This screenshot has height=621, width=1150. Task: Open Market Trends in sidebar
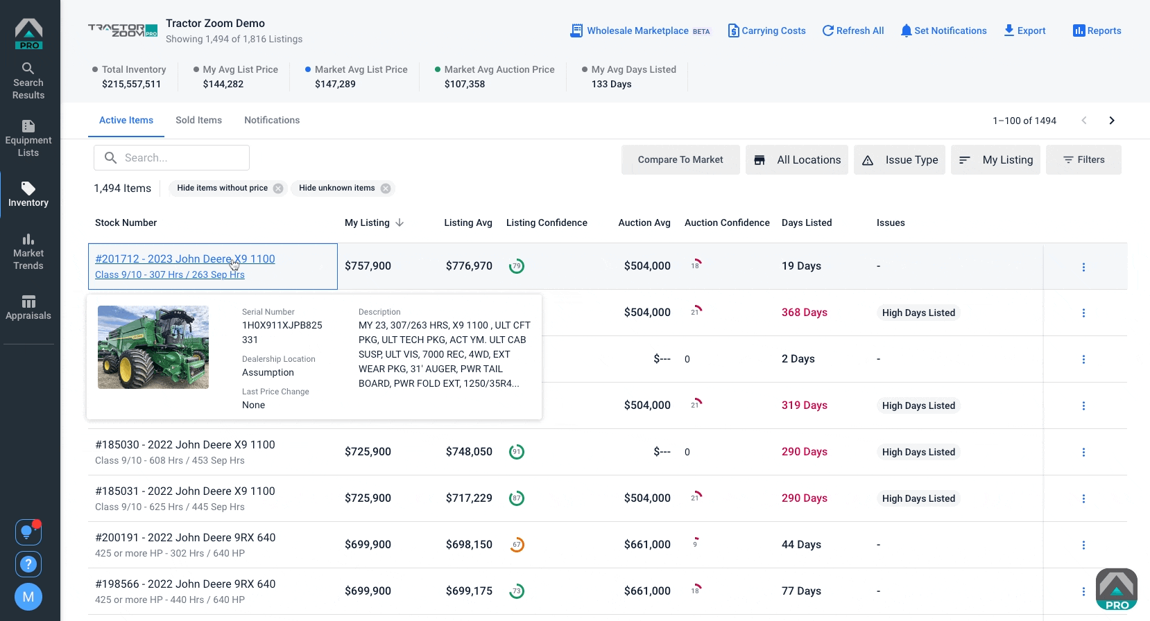point(28,252)
